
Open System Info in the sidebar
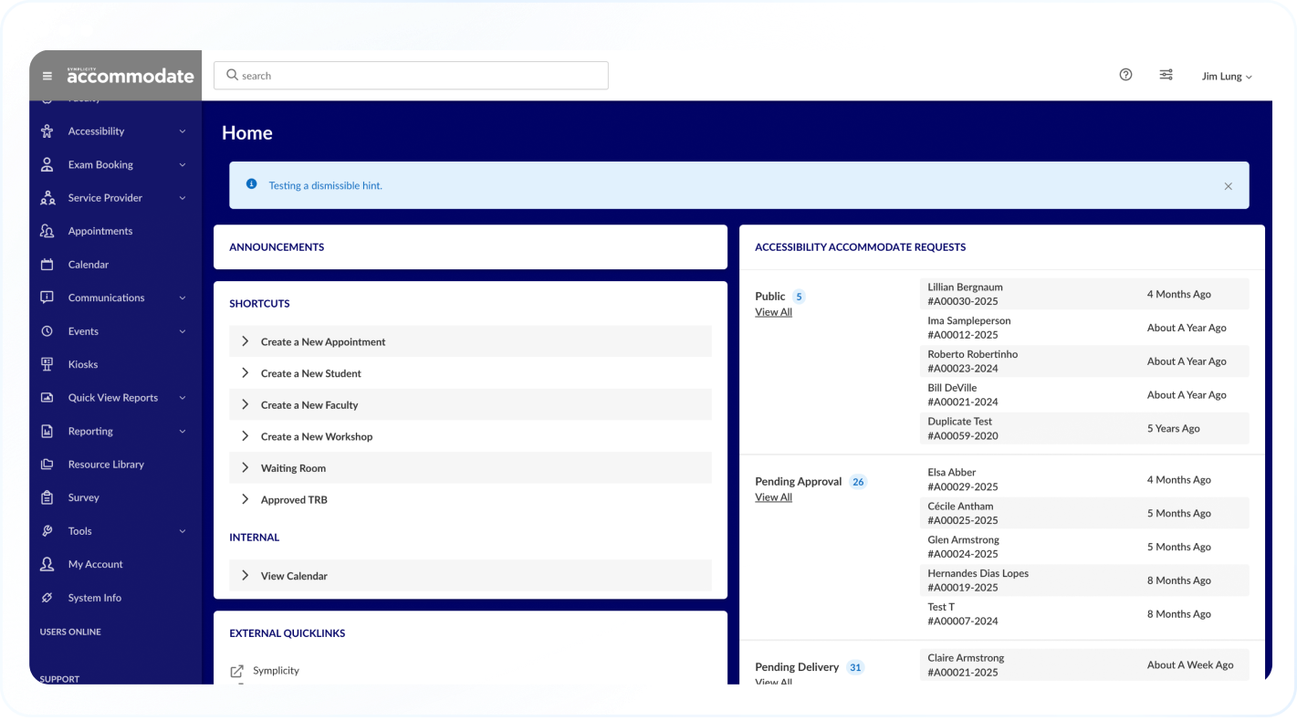click(x=95, y=598)
